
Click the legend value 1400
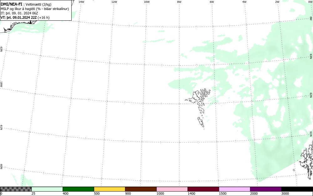(x=192, y=193)
